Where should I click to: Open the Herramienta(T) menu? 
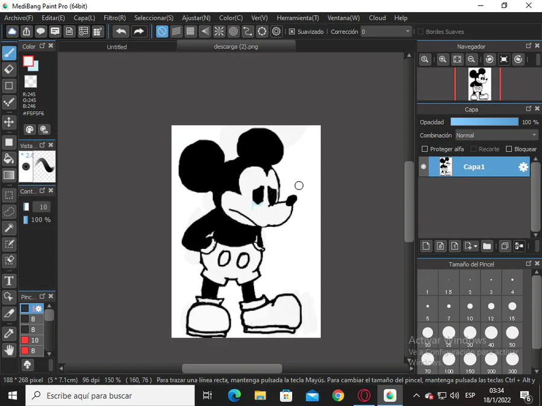(297, 18)
